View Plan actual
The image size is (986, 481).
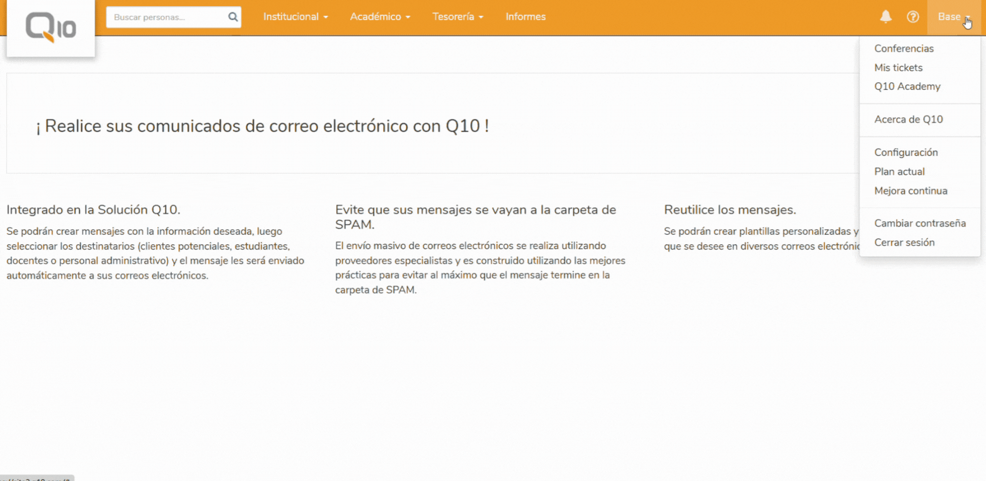[x=899, y=171]
